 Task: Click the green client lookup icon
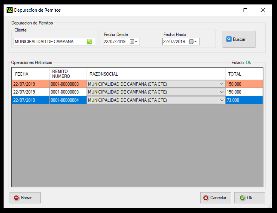pyautogui.click(x=90, y=42)
